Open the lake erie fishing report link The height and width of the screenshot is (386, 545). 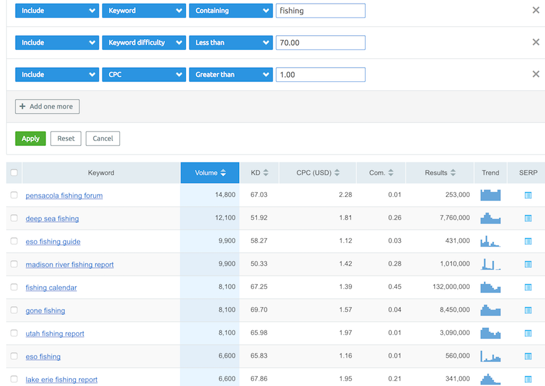coord(62,379)
